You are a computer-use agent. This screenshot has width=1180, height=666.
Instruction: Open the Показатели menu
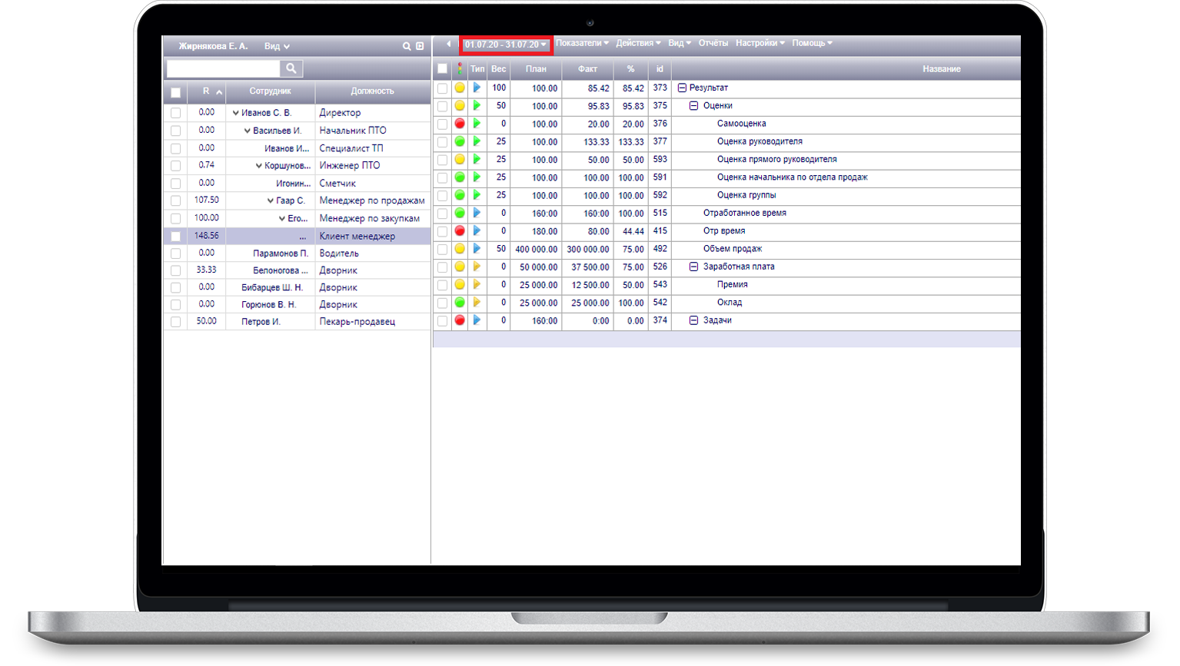[582, 43]
